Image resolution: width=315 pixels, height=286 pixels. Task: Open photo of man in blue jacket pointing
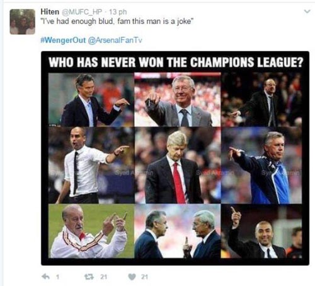pos(261,165)
